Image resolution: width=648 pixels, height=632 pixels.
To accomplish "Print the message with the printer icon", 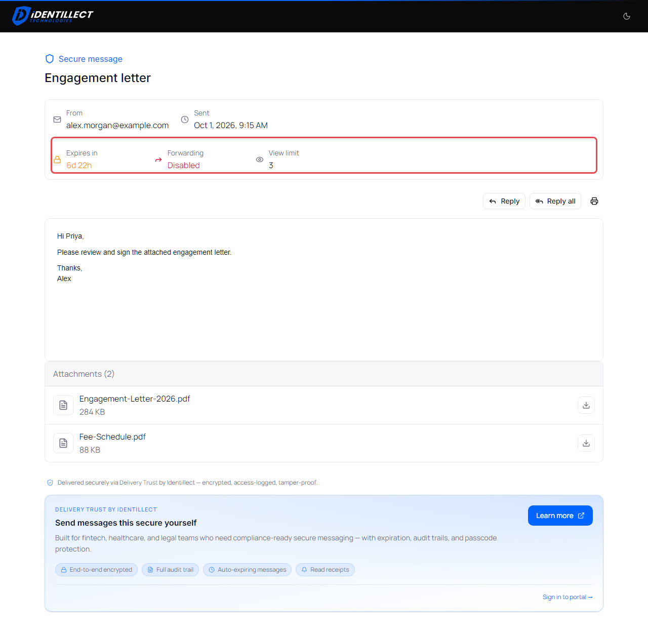I will tap(594, 201).
